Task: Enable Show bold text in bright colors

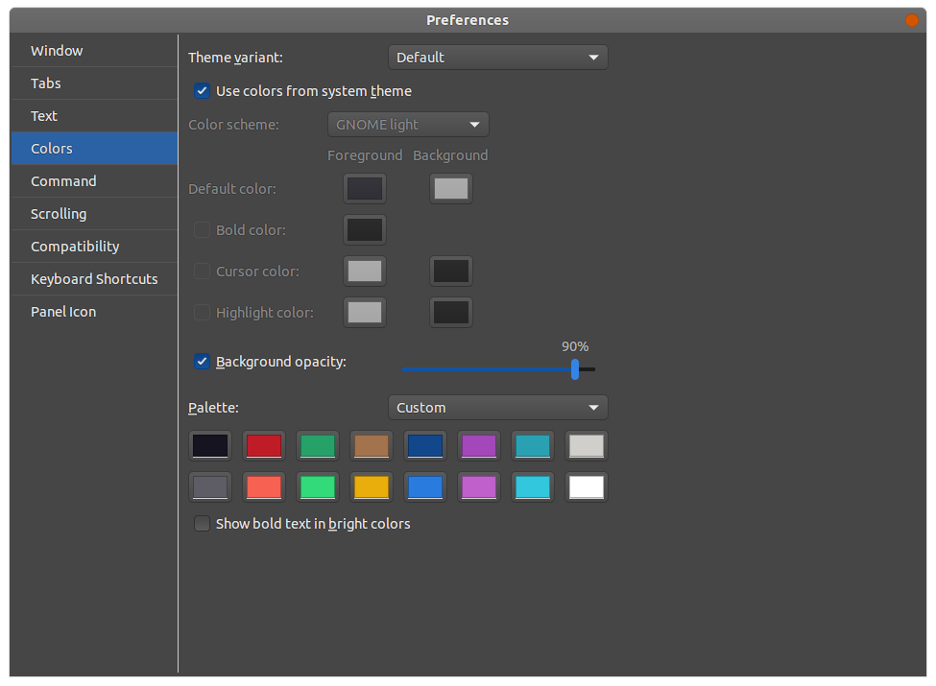Action: 202,524
